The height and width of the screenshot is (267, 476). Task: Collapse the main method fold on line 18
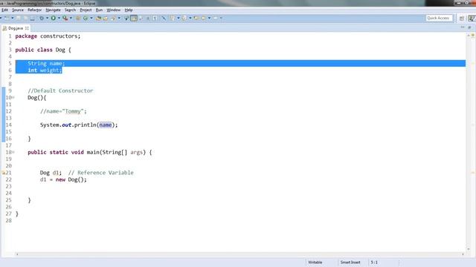13,152
